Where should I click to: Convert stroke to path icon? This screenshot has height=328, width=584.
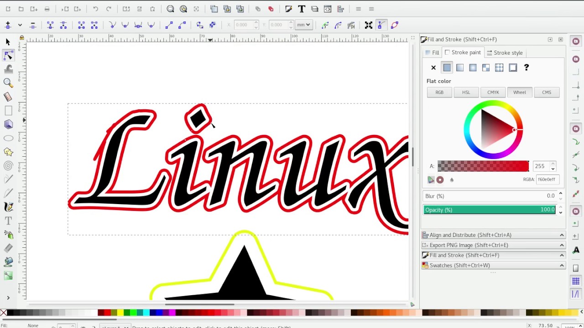click(x=213, y=25)
